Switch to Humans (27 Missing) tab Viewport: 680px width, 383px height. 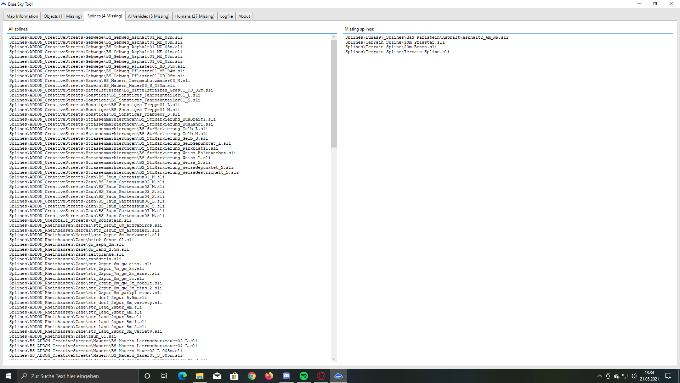click(x=194, y=16)
